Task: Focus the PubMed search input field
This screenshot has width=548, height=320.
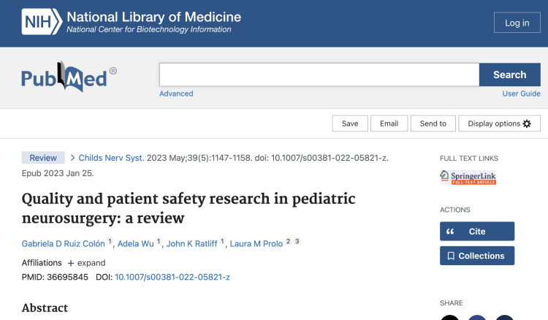Action: [319, 75]
